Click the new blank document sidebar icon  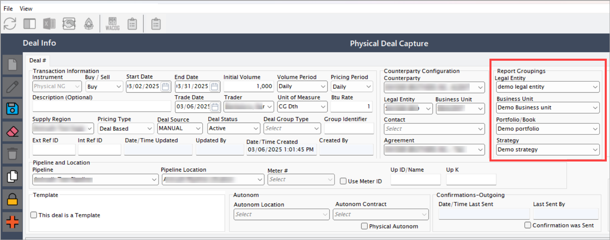[13, 64]
